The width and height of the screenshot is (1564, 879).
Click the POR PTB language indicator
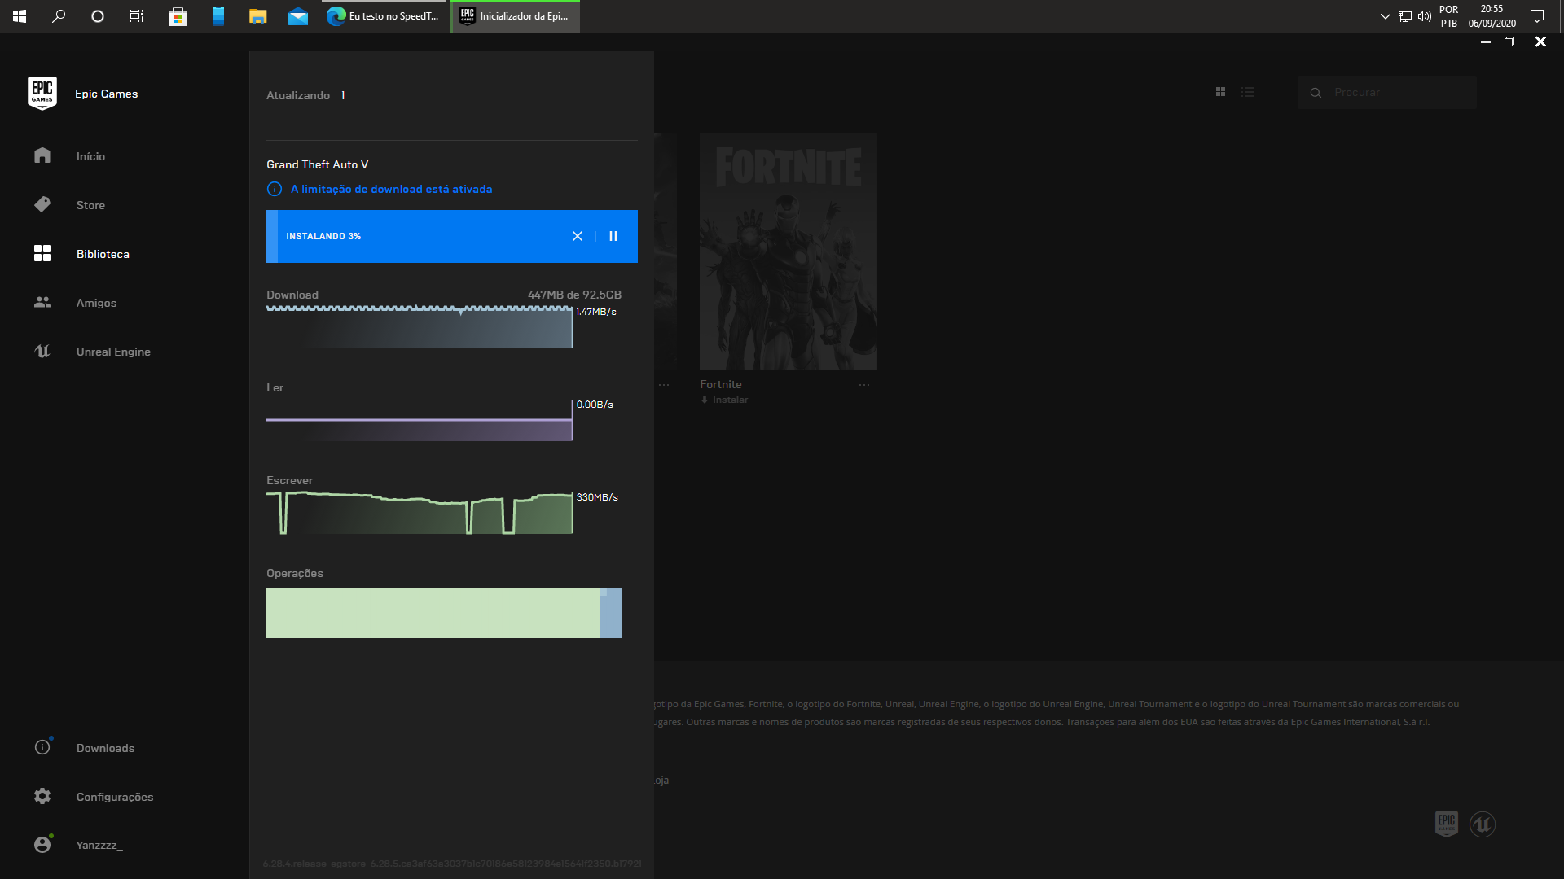[1448, 16]
